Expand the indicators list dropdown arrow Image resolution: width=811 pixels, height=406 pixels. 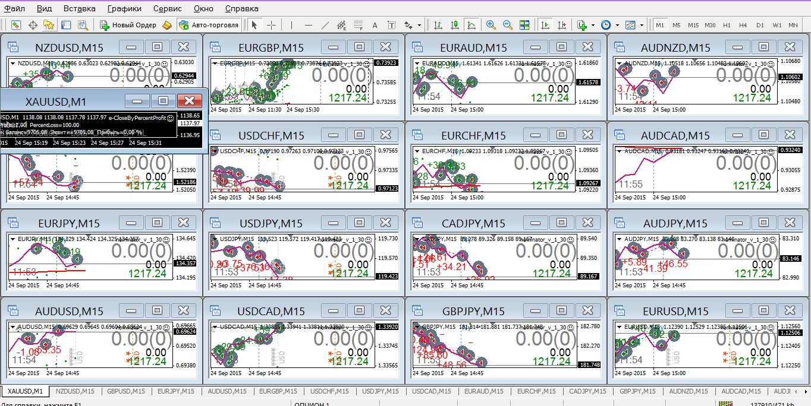point(593,25)
